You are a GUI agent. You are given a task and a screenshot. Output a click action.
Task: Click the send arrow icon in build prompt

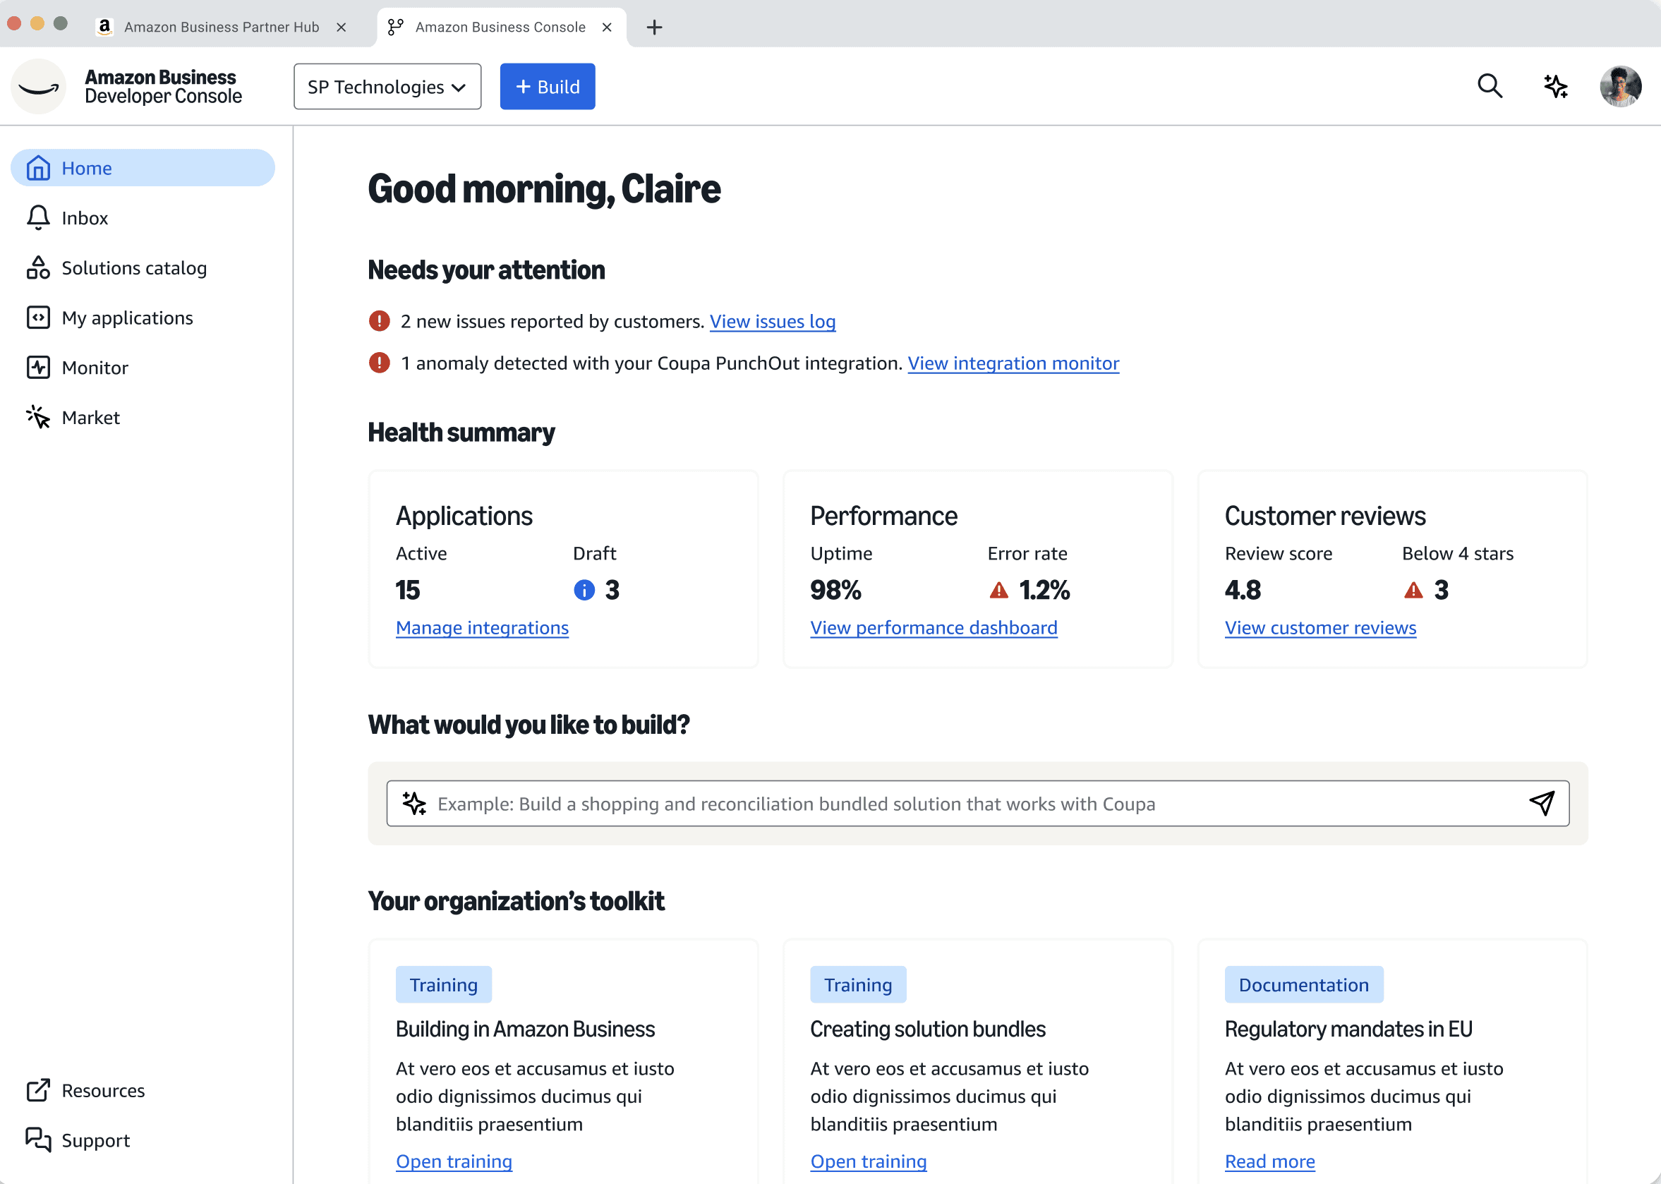pos(1542,804)
